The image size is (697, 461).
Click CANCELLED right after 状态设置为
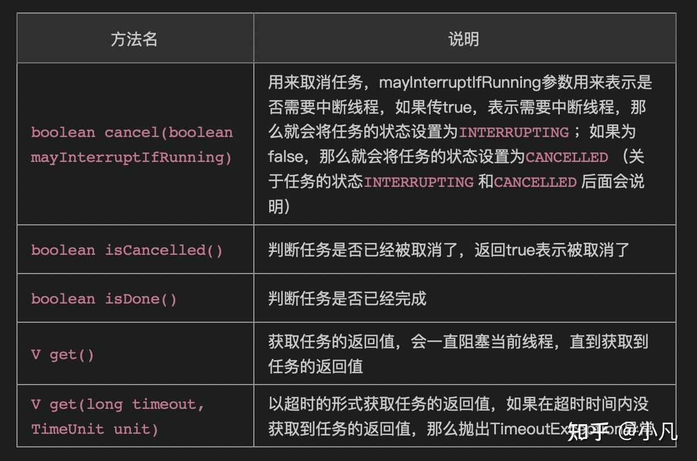567,157
